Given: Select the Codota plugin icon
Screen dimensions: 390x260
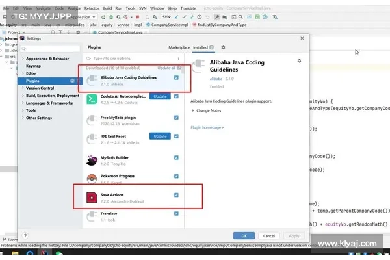Looking at the screenshot, I should click(x=92, y=99).
